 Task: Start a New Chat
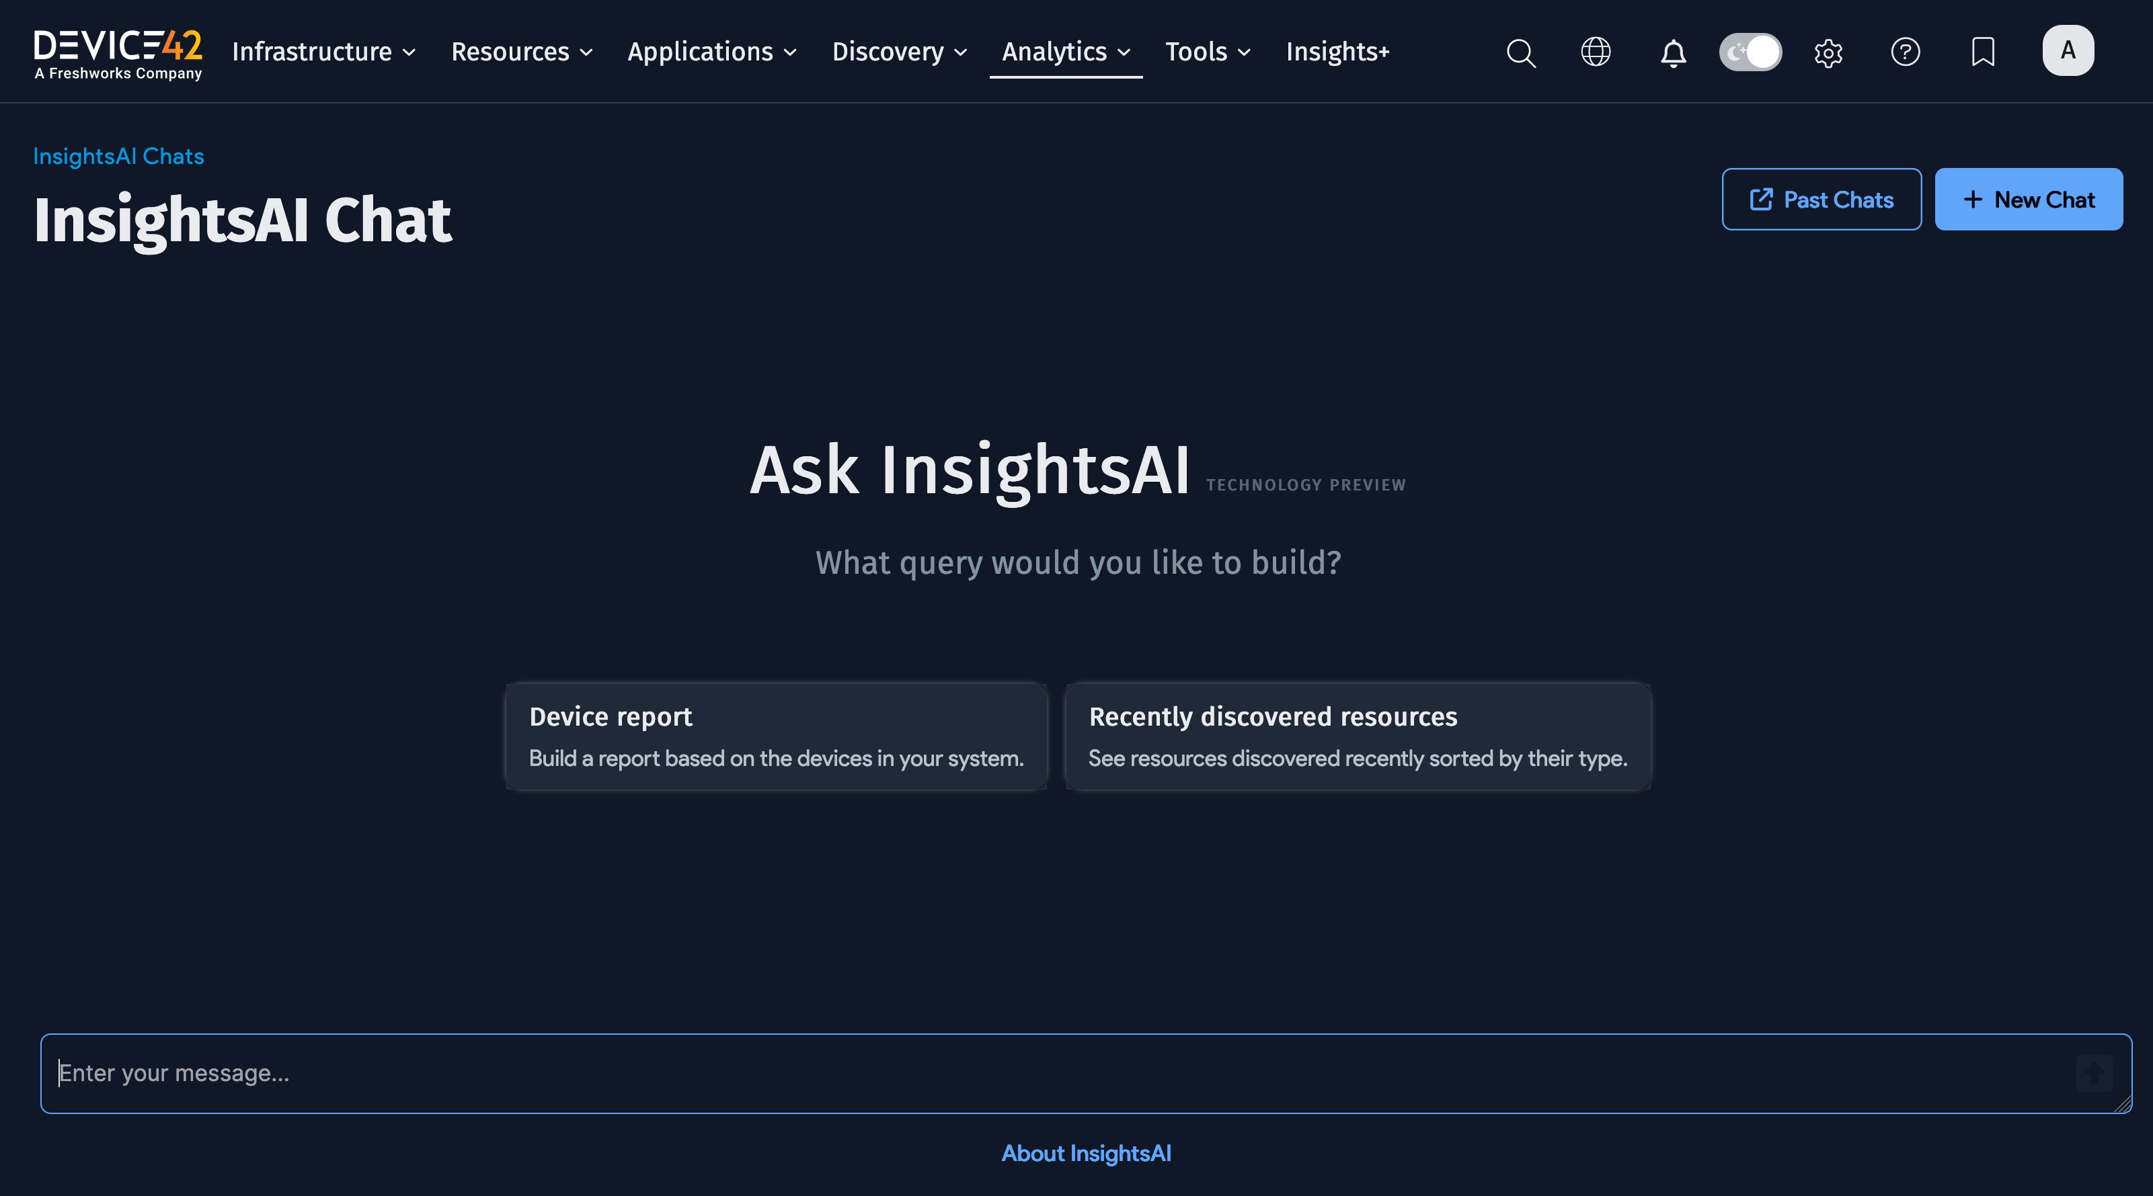tap(2029, 199)
